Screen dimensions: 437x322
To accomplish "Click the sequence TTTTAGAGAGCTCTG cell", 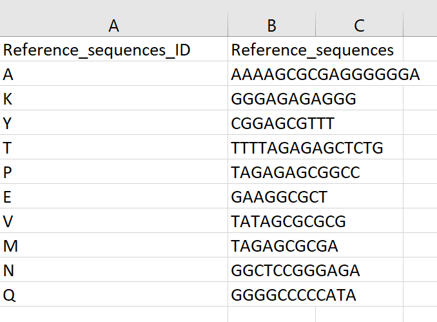I will tap(271, 148).
